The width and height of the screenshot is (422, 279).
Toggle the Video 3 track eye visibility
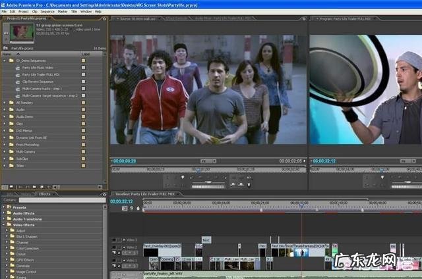coord(113,240)
